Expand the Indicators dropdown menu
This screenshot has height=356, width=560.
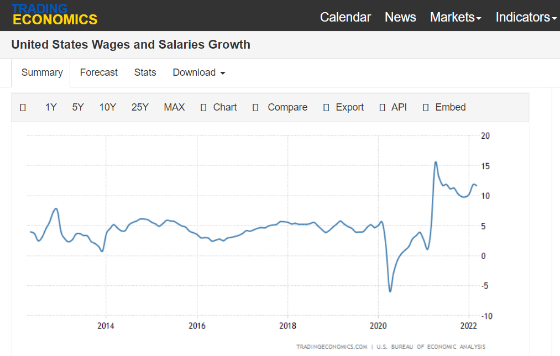point(526,17)
